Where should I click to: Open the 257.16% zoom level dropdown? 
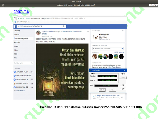pos(153,5)
